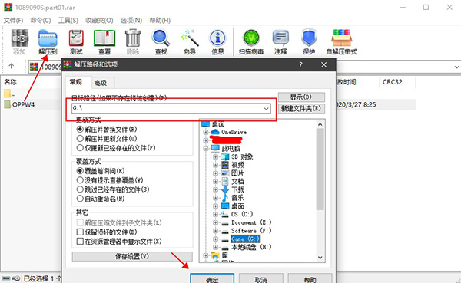Open the destination path dropdown arrow
This screenshot has height=283, width=461.
266,108
